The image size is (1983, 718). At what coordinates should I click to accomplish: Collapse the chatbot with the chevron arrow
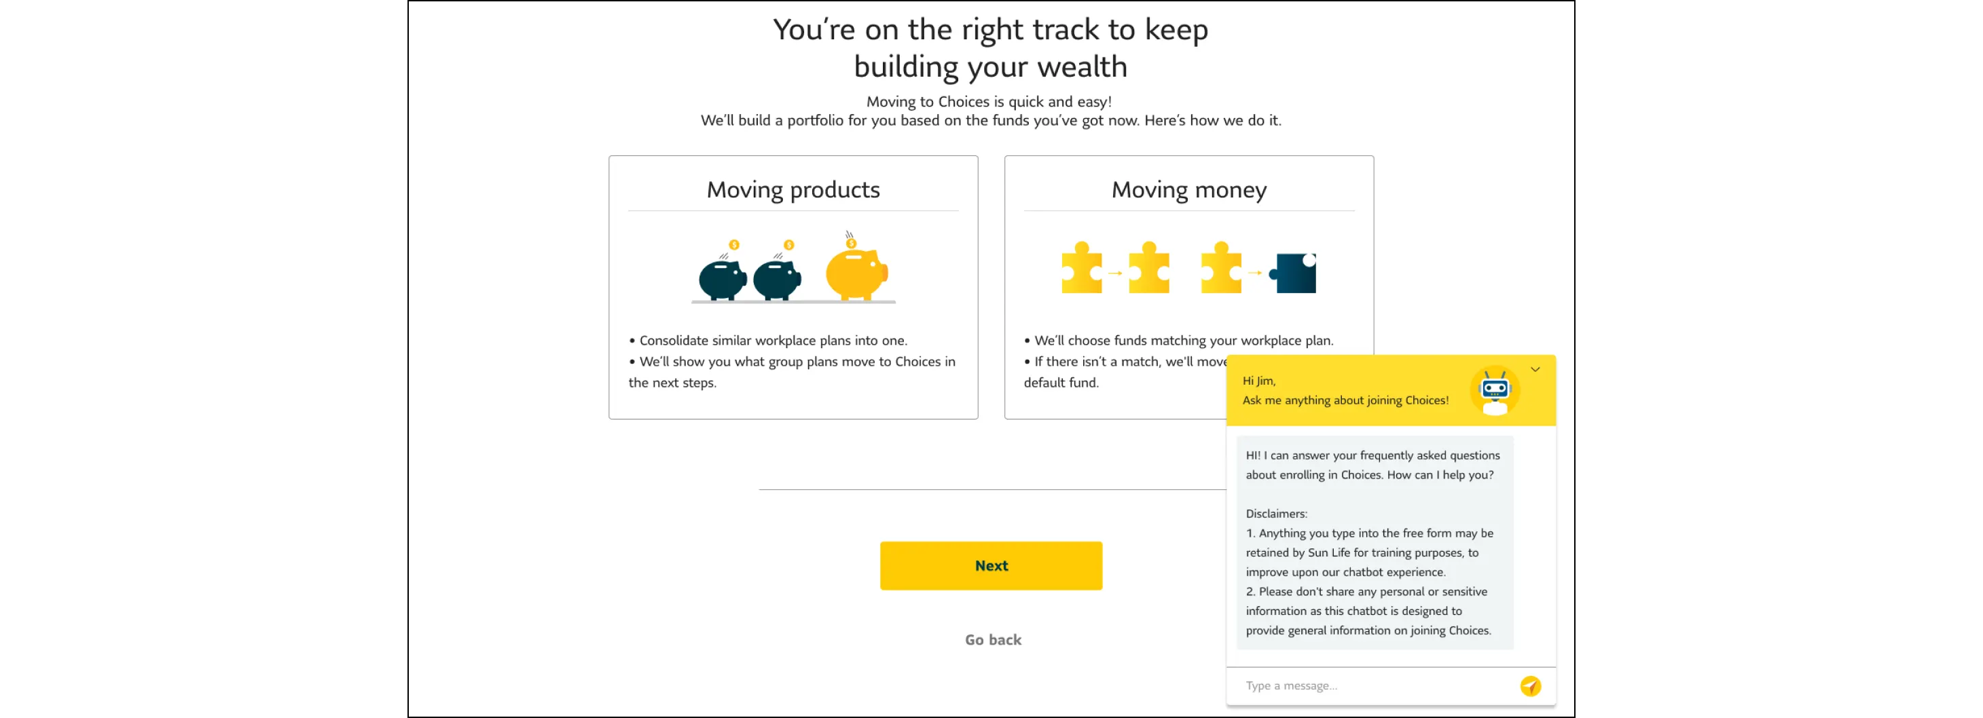tap(1535, 369)
